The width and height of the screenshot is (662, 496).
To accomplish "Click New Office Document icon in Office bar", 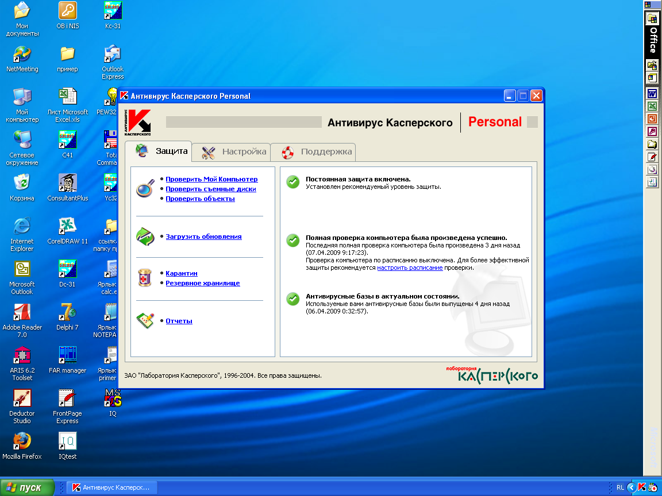I will [x=652, y=77].
